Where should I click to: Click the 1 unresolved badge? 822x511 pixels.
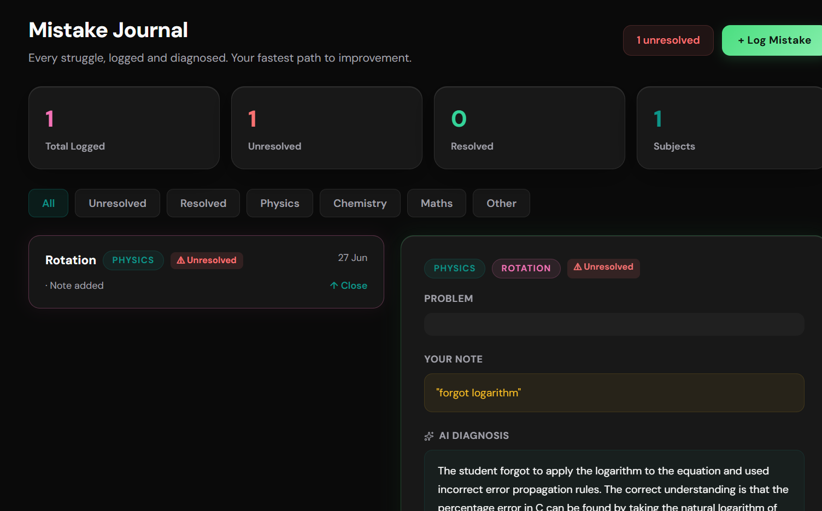[x=668, y=40]
